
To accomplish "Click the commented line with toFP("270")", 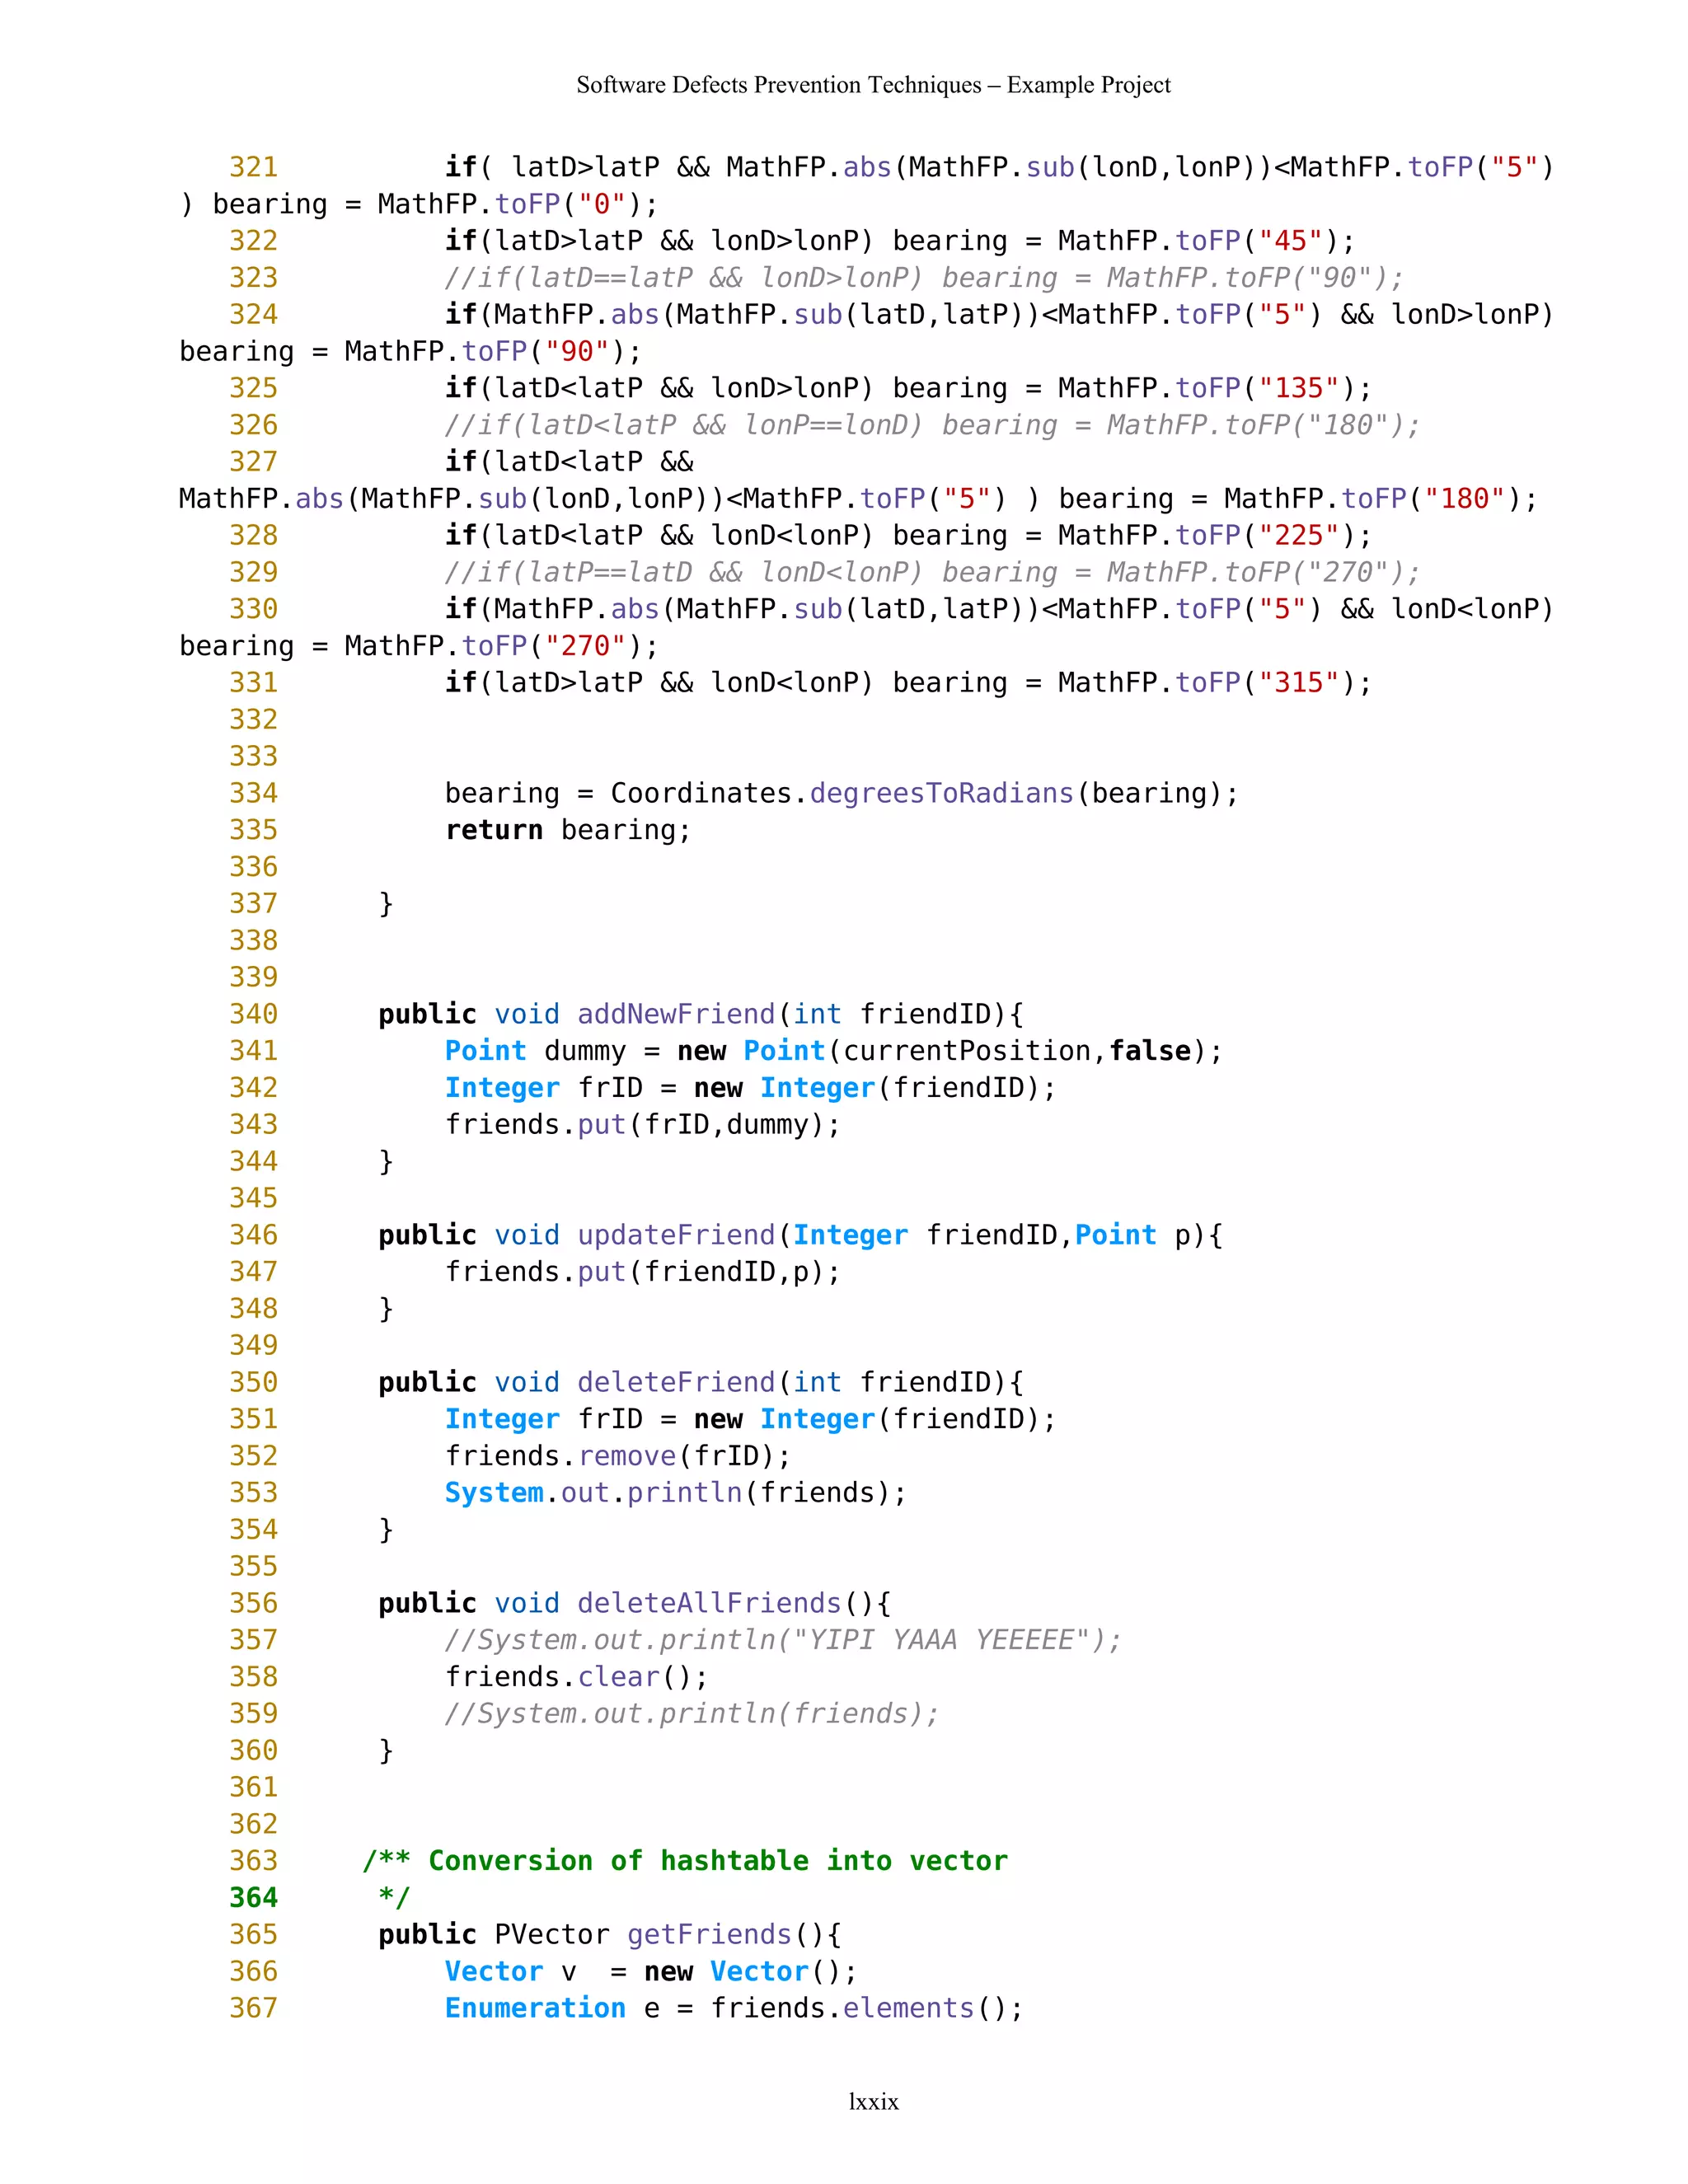I will tap(932, 572).
